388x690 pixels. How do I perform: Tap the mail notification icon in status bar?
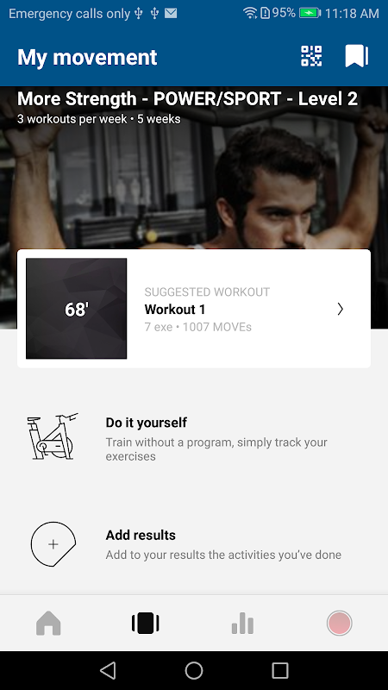pyautogui.click(x=171, y=14)
